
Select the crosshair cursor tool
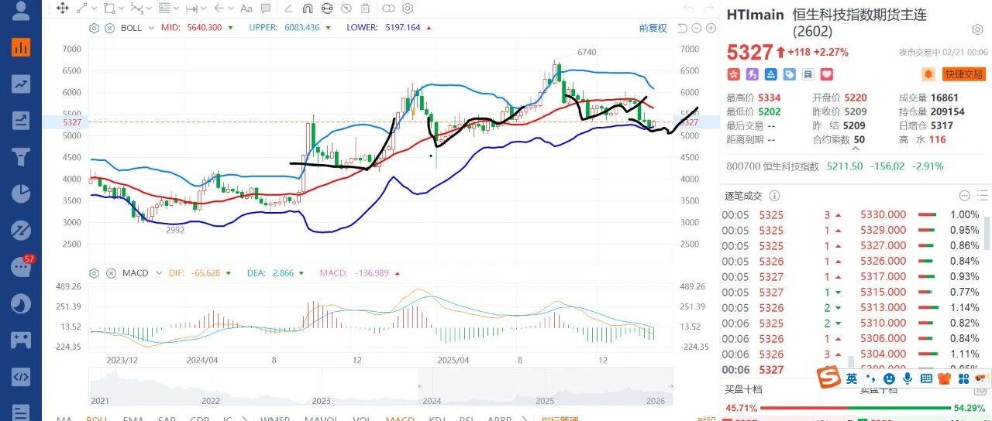(x=63, y=9)
